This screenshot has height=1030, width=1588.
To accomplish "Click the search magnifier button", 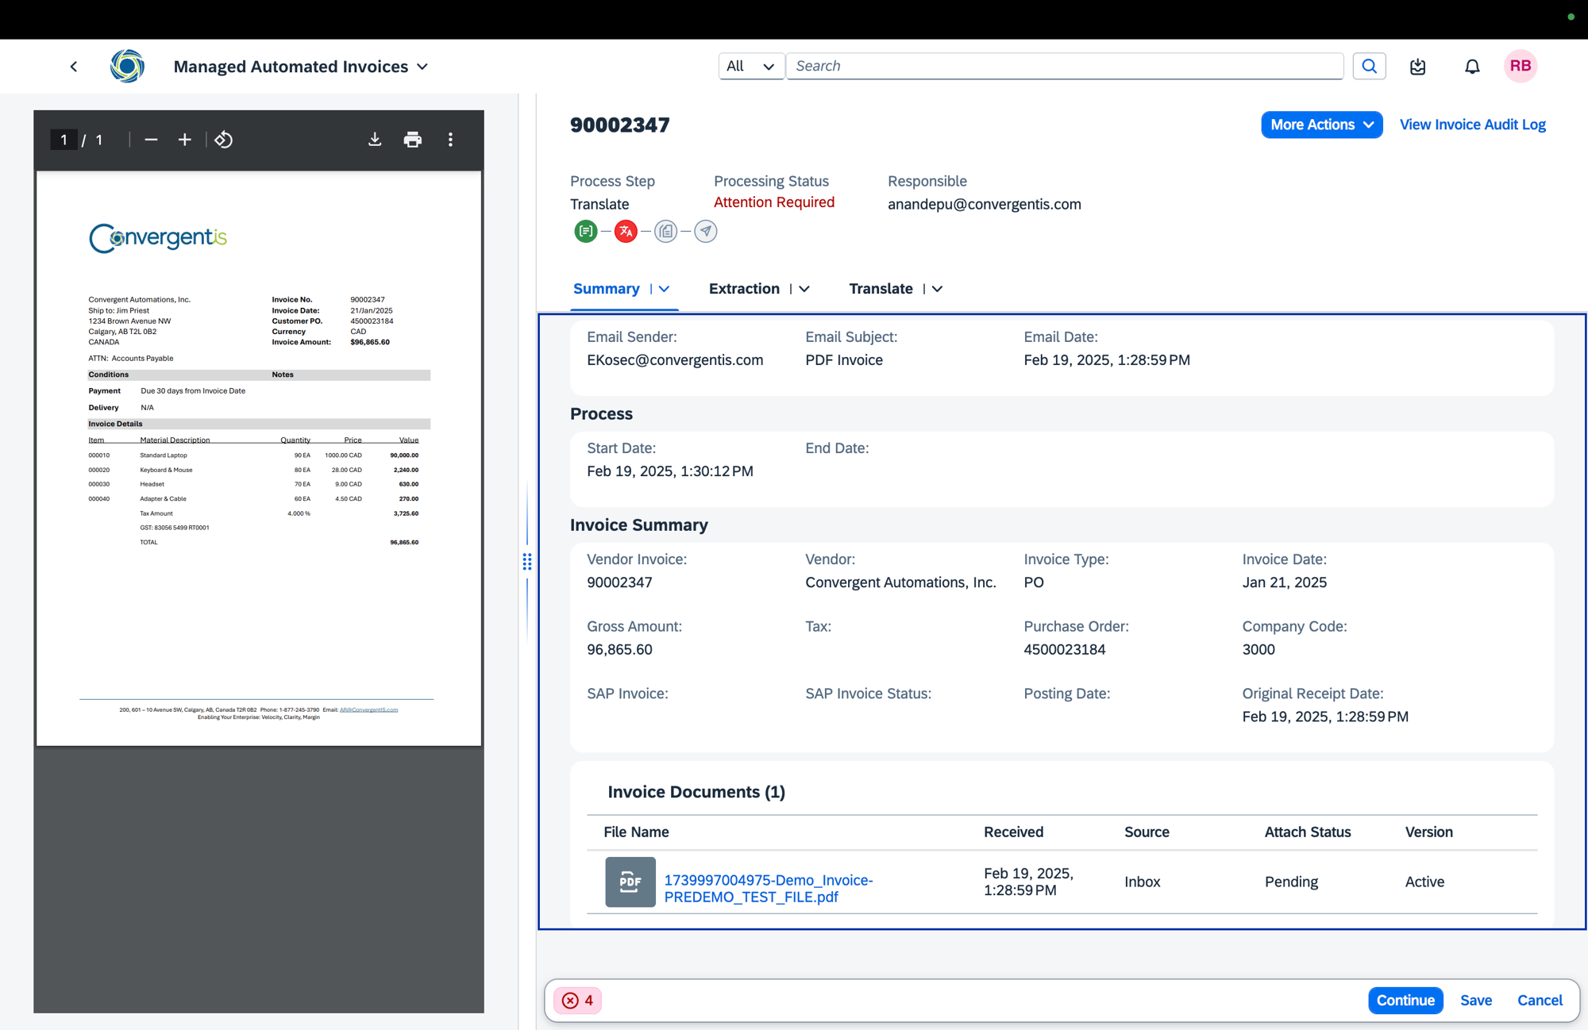I will point(1369,66).
